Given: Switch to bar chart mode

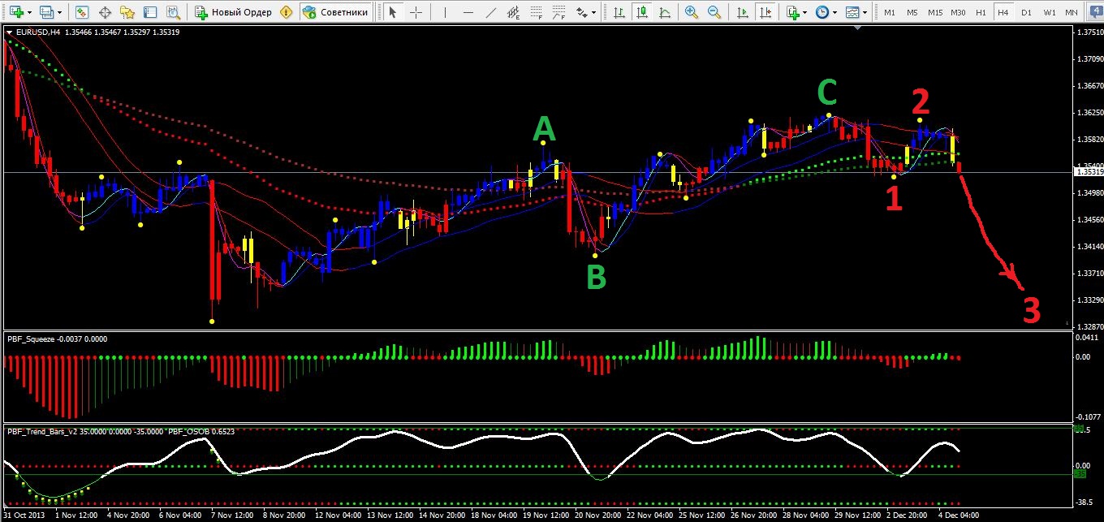Looking at the screenshot, I should 619,12.
